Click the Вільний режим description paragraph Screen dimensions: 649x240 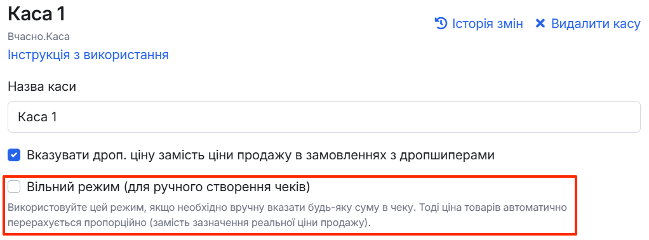(287, 216)
